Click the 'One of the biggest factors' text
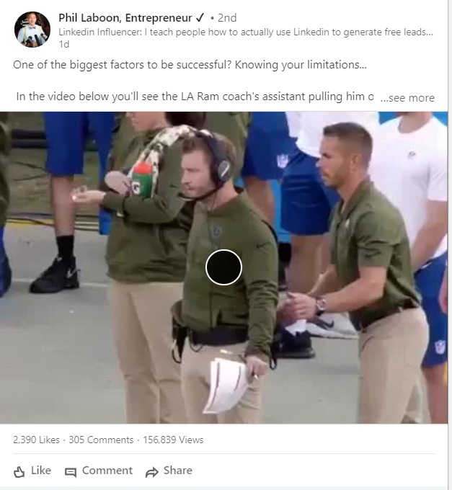 coord(190,65)
